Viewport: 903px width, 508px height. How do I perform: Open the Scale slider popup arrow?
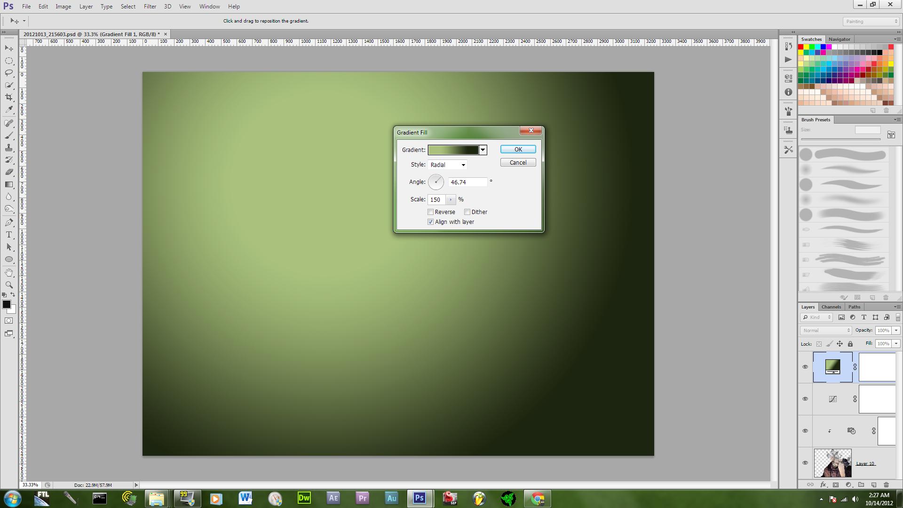pyautogui.click(x=450, y=200)
